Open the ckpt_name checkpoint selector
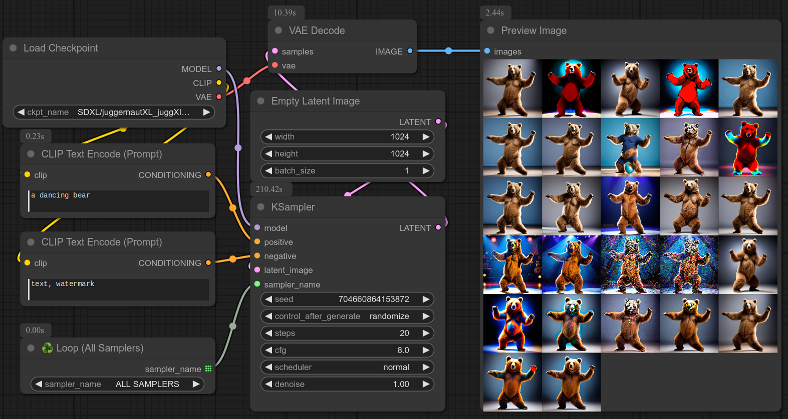Screen dimensions: 788x419 coord(114,112)
